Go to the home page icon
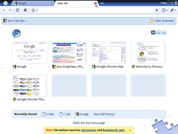 25,10
